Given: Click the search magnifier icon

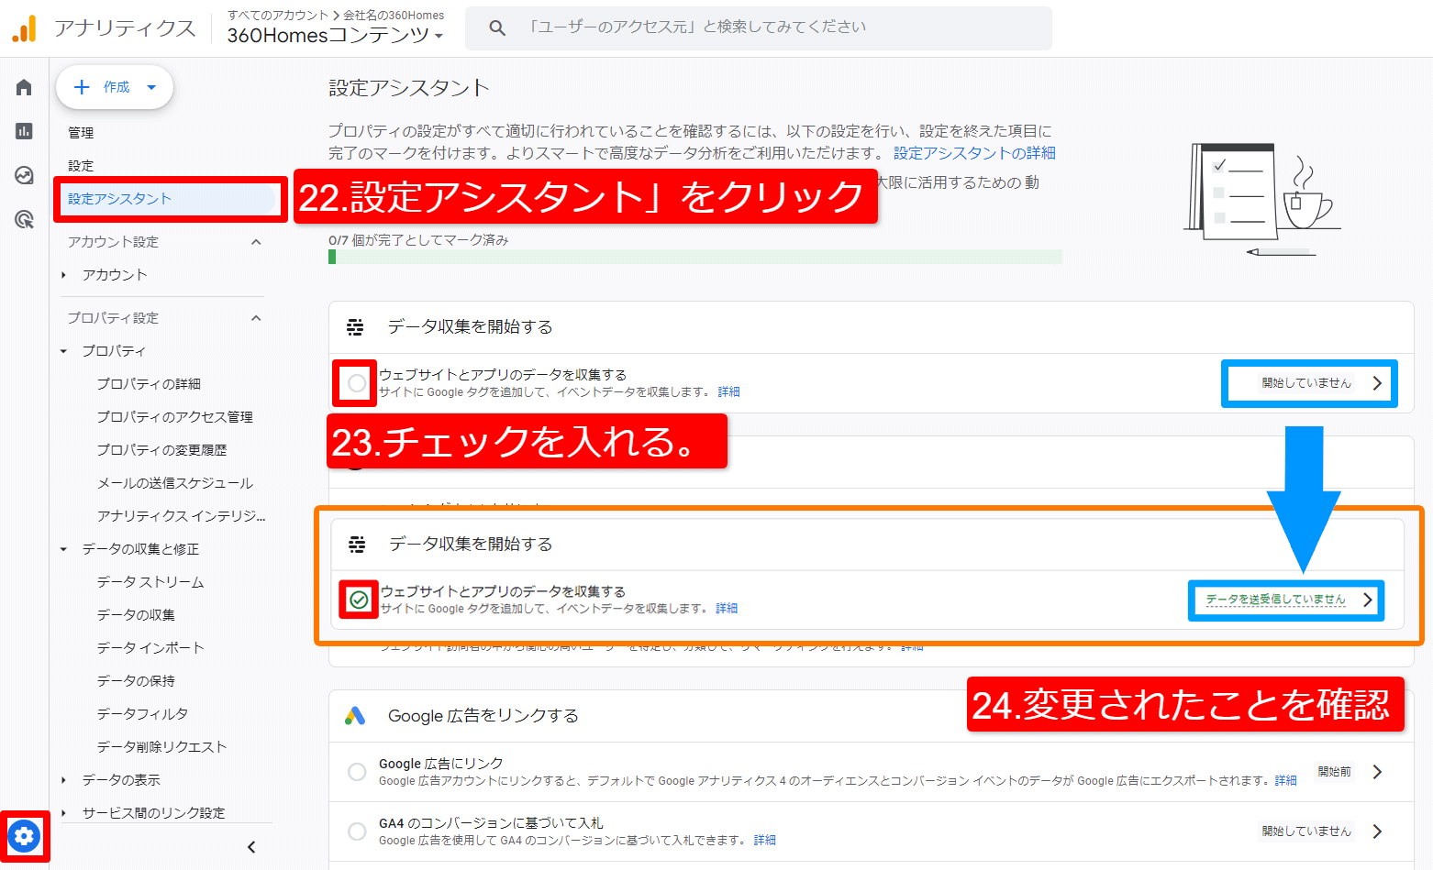Looking at the screenshot, I should (x=497, y=28).
